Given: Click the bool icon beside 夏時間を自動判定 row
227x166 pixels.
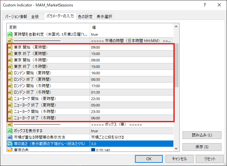Looking at the screenshot, I should [10, 34].
